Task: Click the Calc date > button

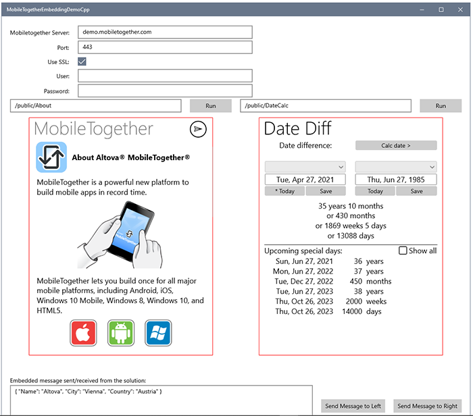Action: coord(396,145)
